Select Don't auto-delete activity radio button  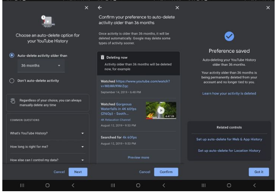12,81
